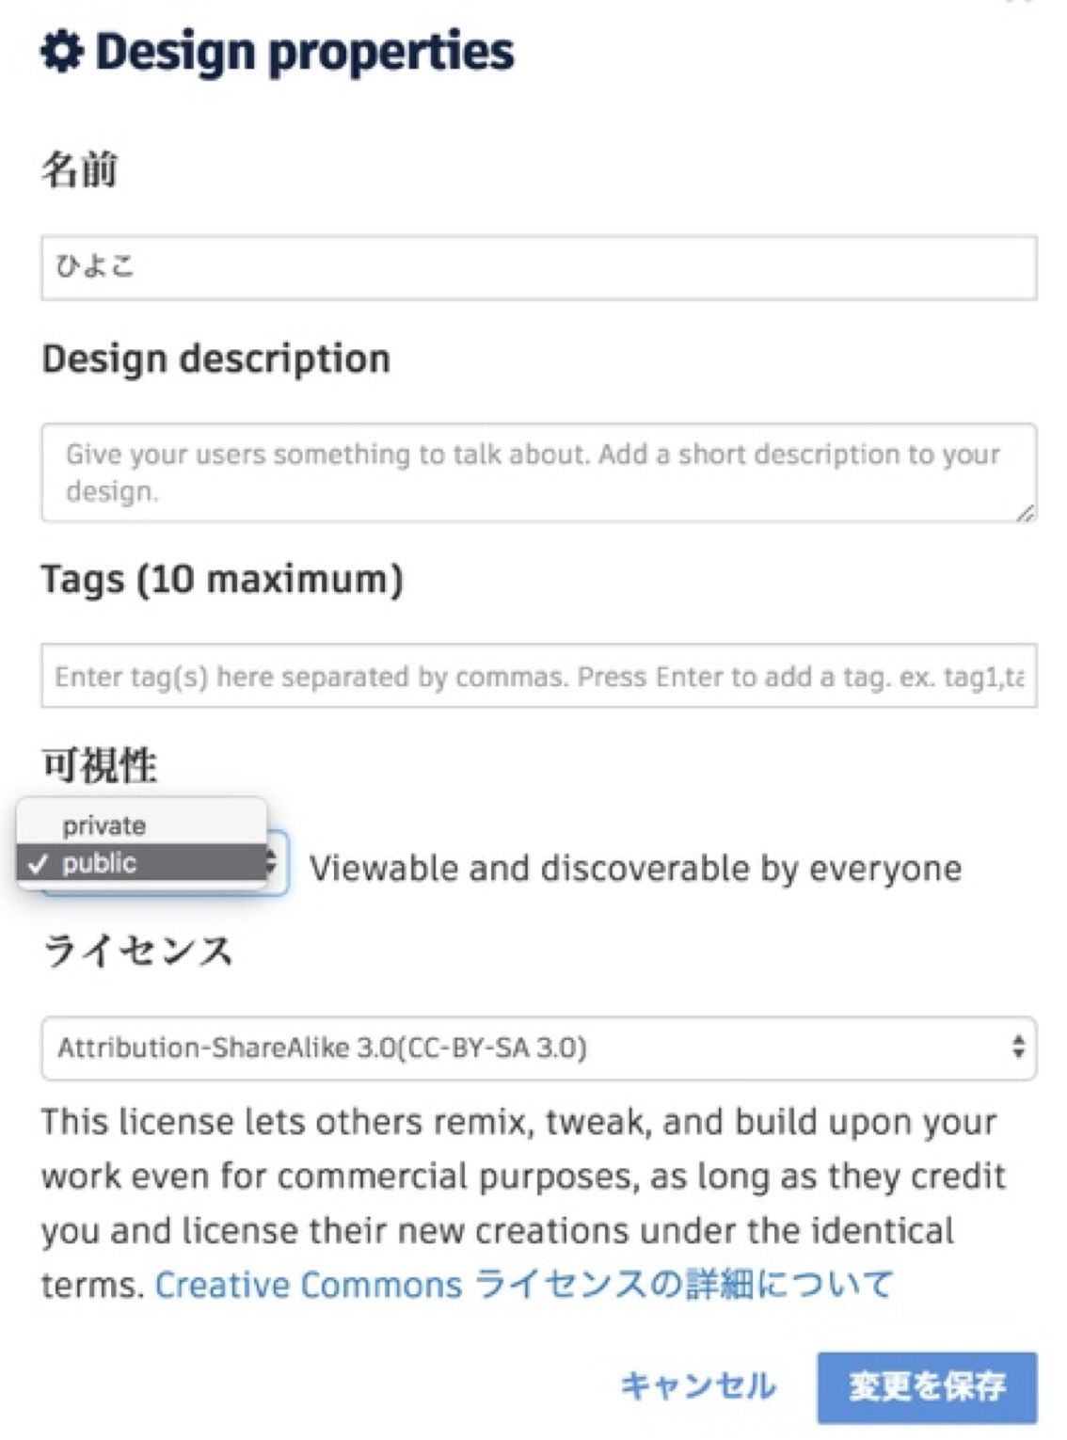The width and height of the screenshot is (1067, 1440).
Task: Click the stepper arrows on the license selector
Action: [1019, 1046]
